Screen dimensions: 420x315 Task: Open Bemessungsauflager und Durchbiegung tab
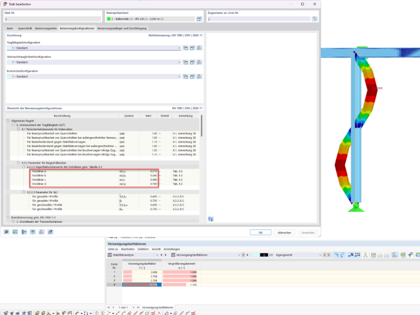pos(122,28)
